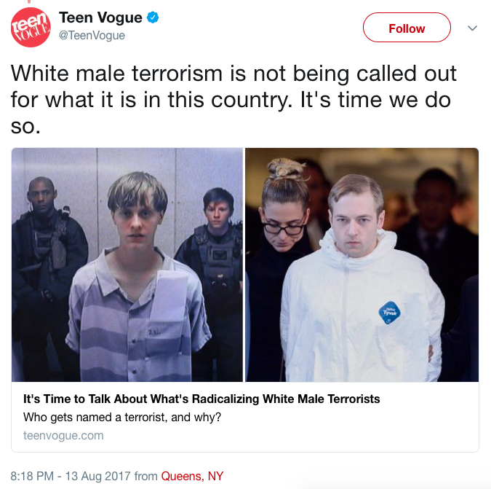Open right photo with white hooded suit

click(362, 265)
